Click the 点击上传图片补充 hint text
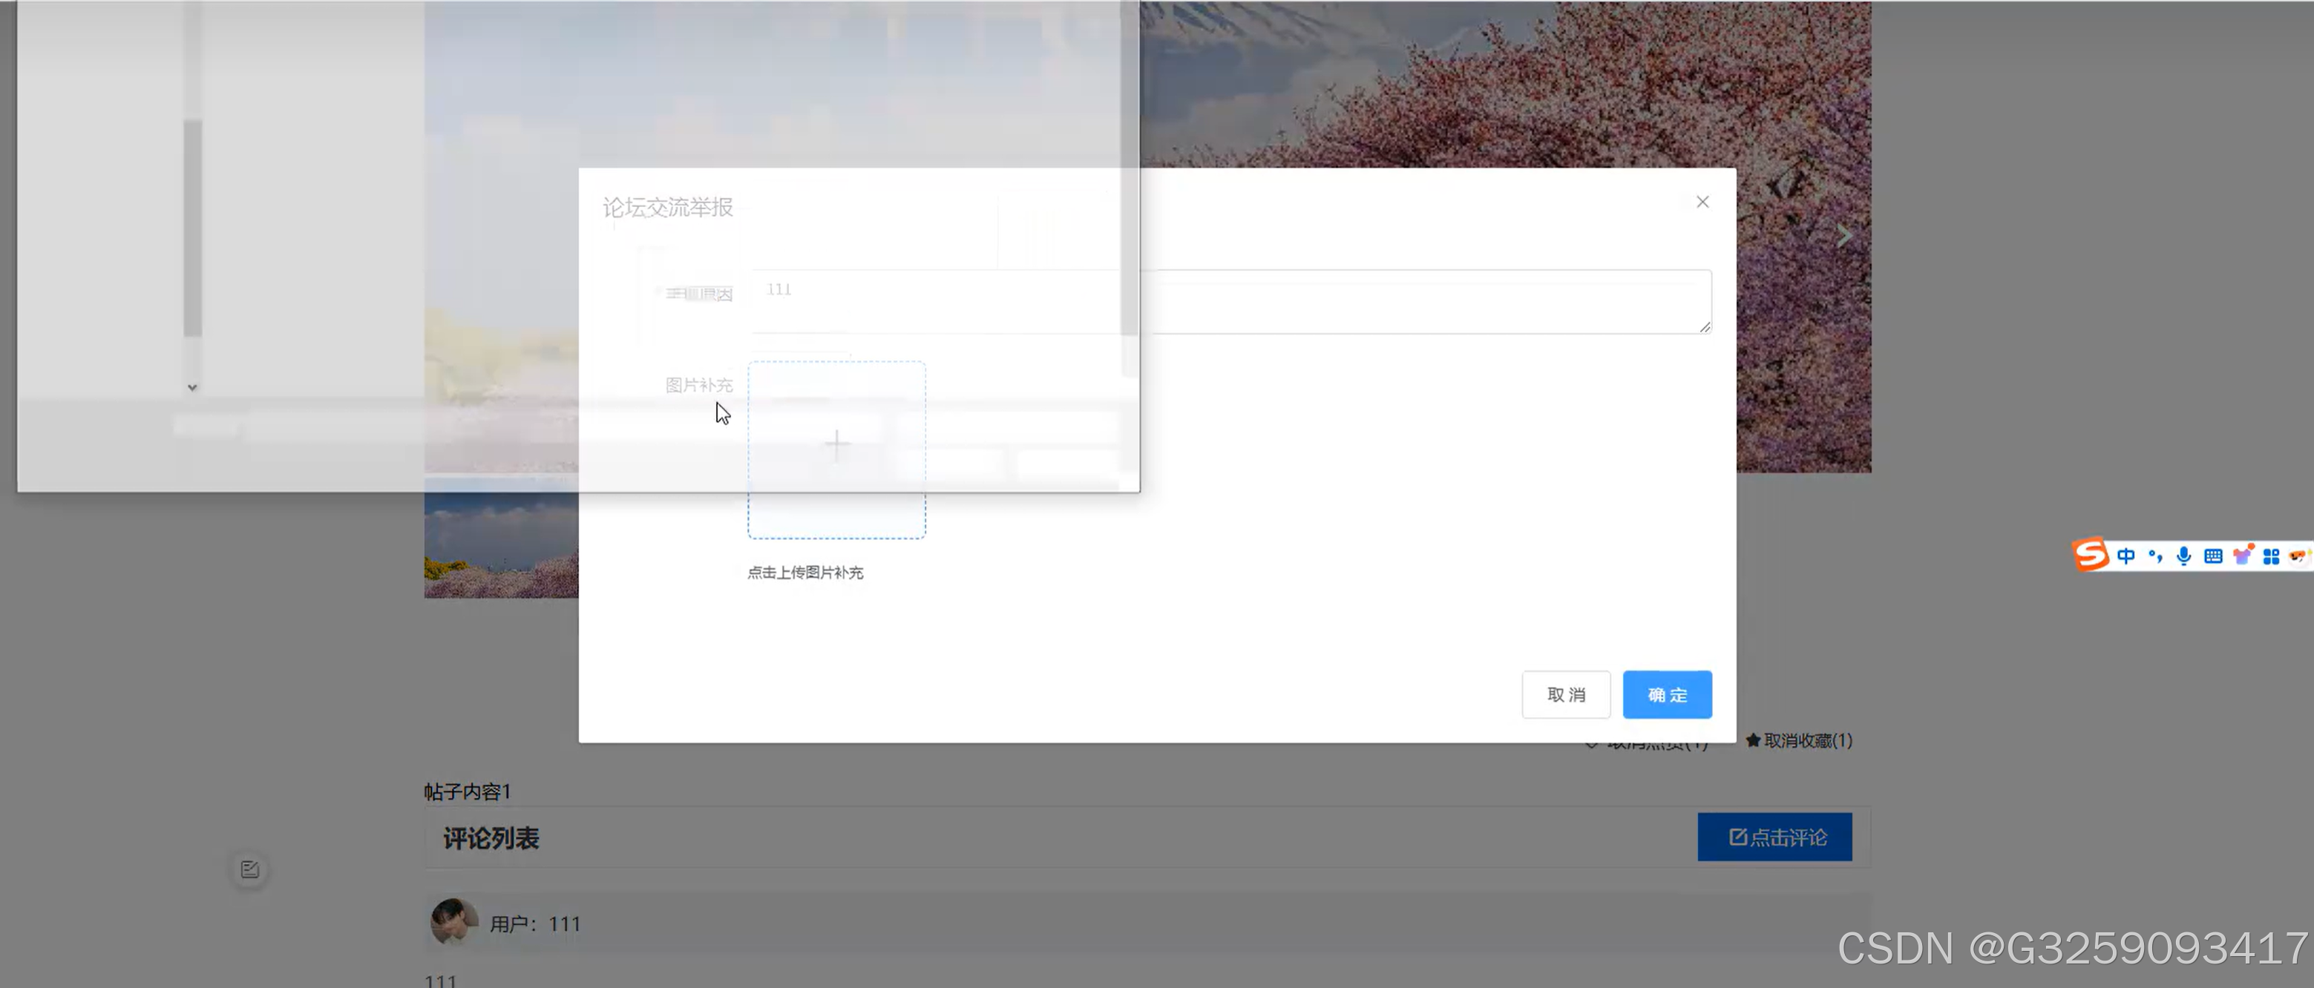 click(x=805, y=573)
